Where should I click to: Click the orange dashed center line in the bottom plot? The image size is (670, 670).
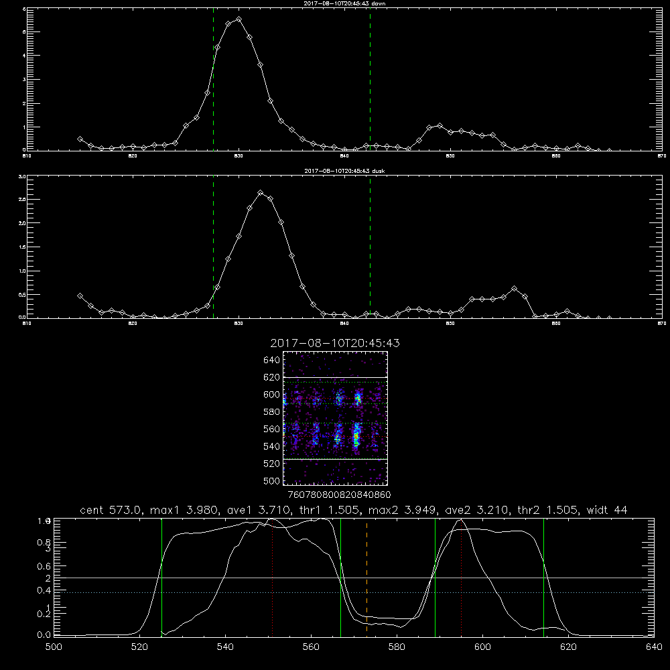click(366, 578)
